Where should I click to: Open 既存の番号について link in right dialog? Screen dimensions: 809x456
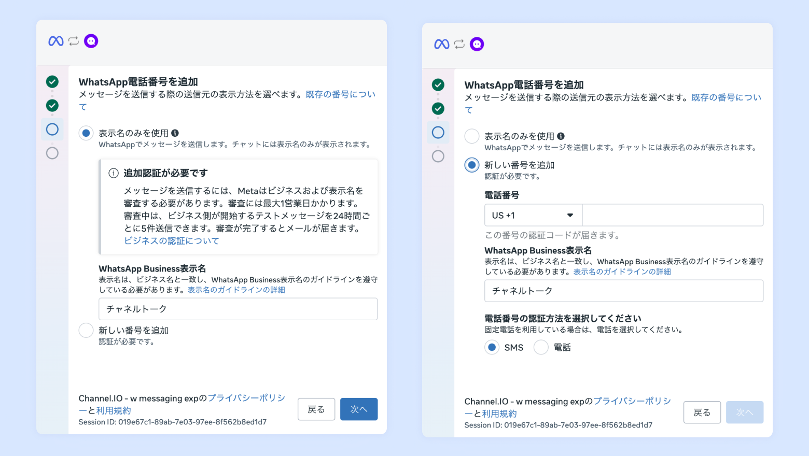click(726, 97)
